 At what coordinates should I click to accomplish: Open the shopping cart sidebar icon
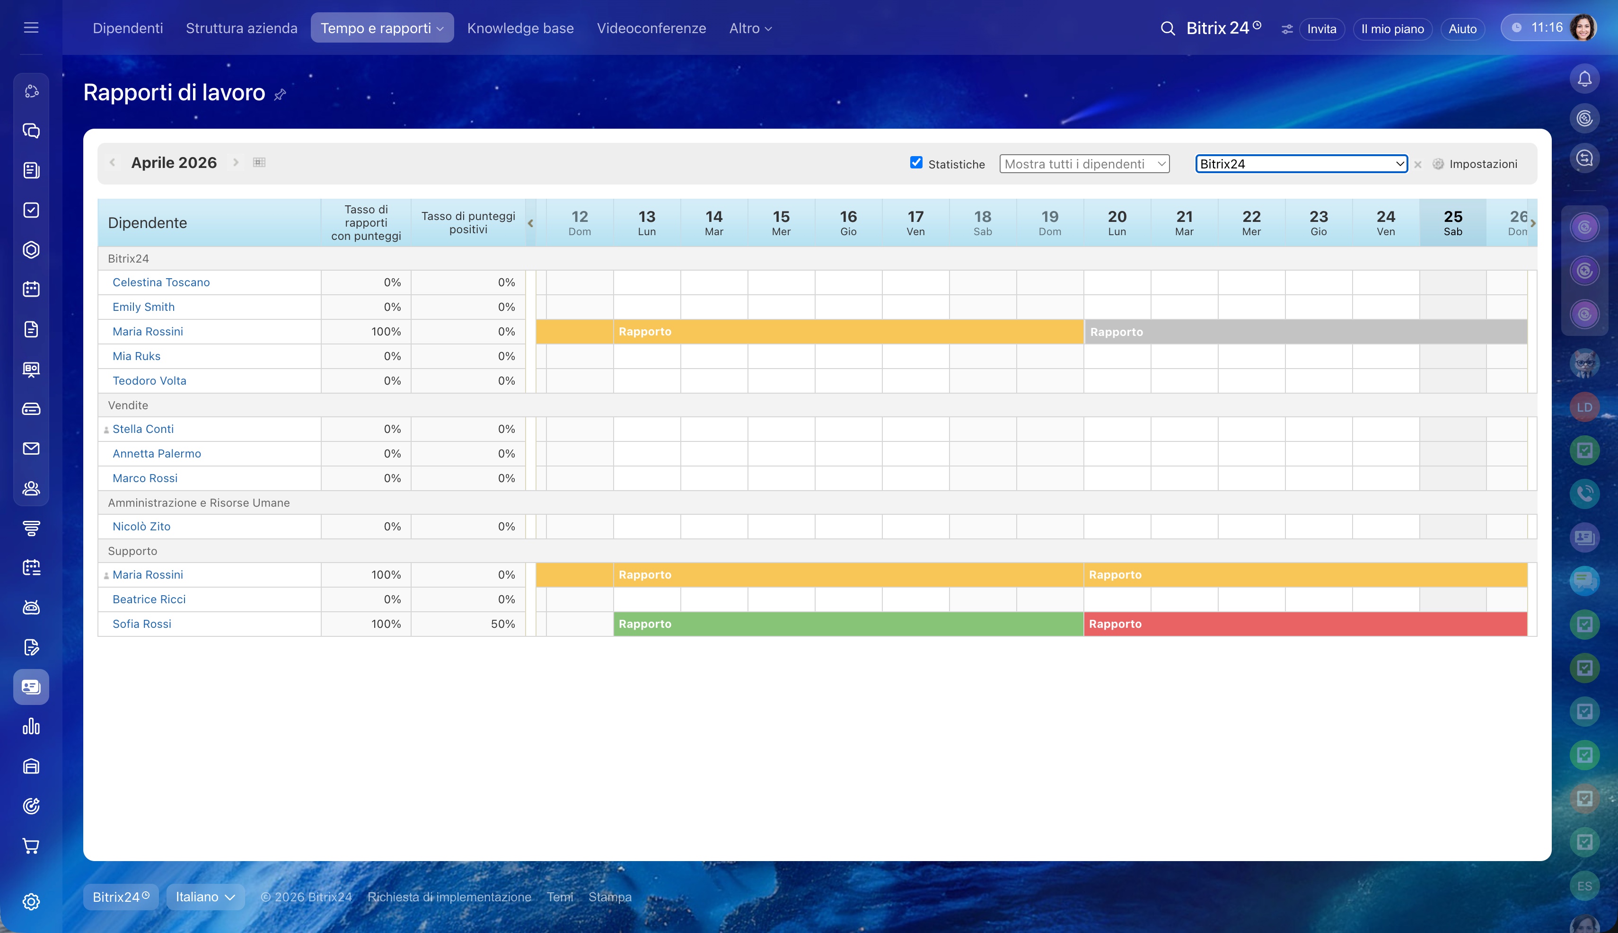[31, 846]
